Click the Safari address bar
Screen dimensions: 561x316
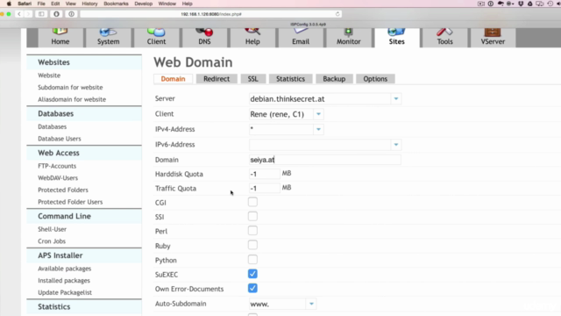pyautogui.click(x=210, y=14)
